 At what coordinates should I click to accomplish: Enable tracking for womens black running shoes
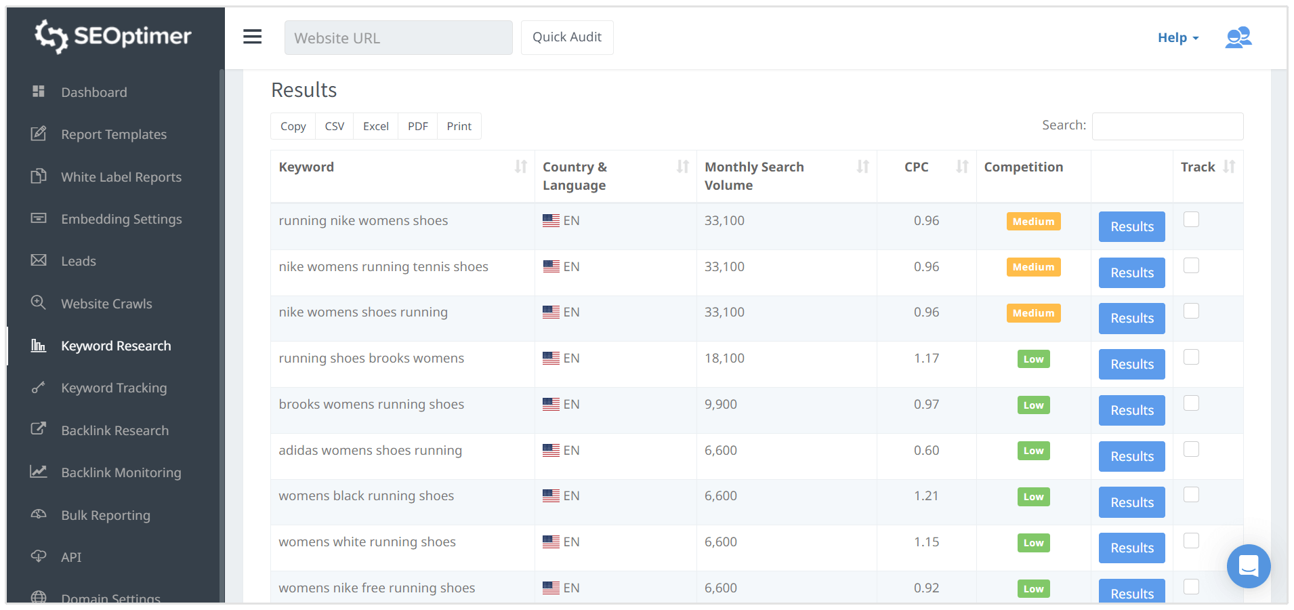pyautogui.click(x=1191, y=495)
